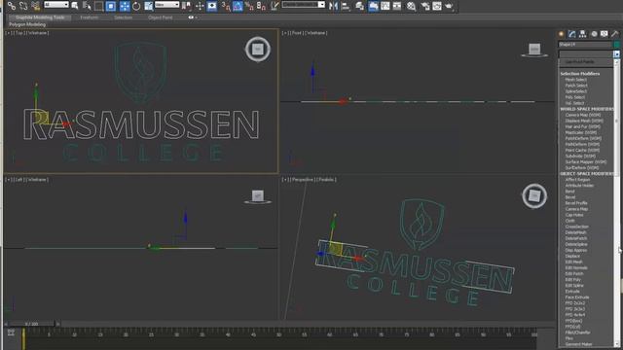The height and width of the screenshot is (350, 623).
Task: Activate the Unlink Selection tool
Action: point(23,6)
